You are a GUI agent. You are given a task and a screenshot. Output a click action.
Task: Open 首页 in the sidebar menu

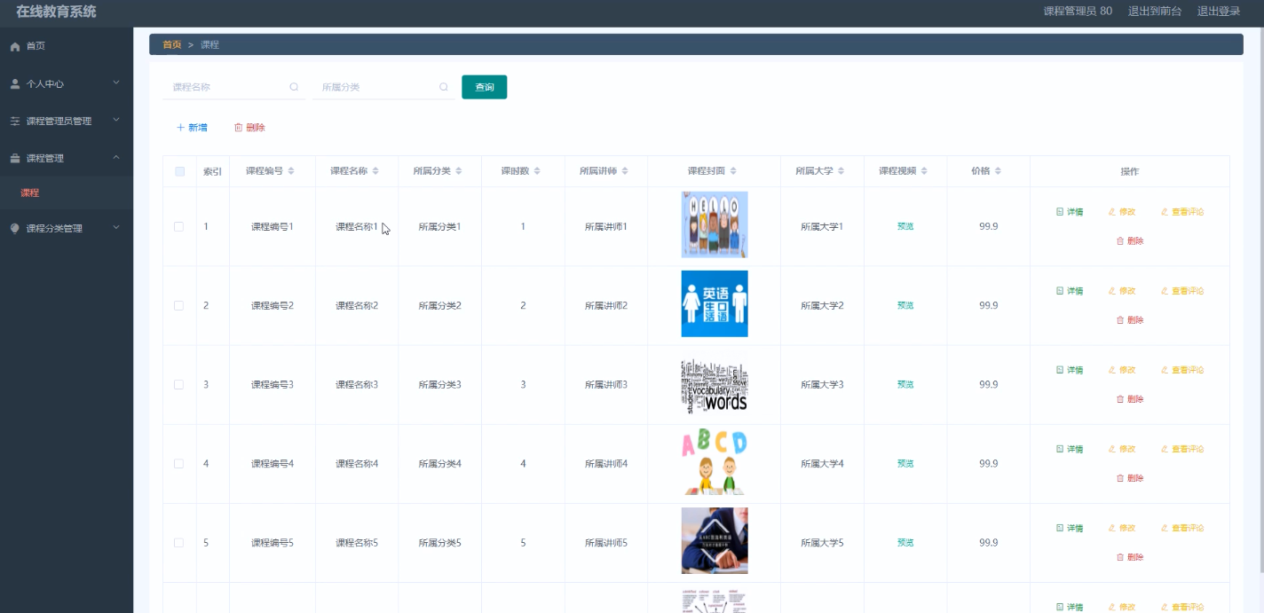67,46
